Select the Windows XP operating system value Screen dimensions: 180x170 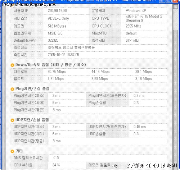136,11
